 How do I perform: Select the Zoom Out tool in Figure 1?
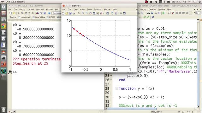point(87,13)
